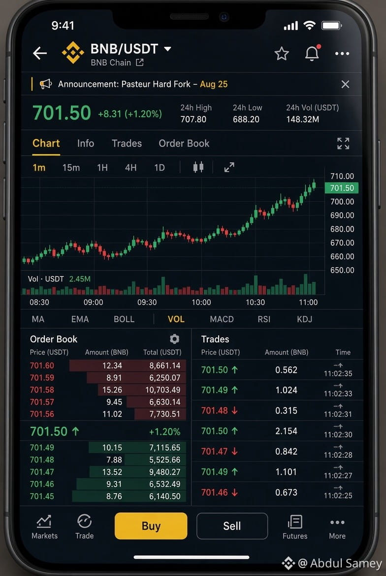Select the 701.46 bid price in order book
Screen dimensions: 386x576
(42, 484)
